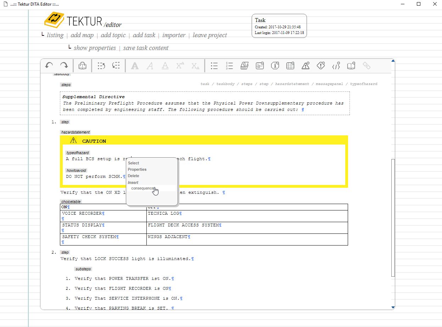Click the insert image icon
The height and width of the screenshot is (327, 442).
tap(260, 66)
